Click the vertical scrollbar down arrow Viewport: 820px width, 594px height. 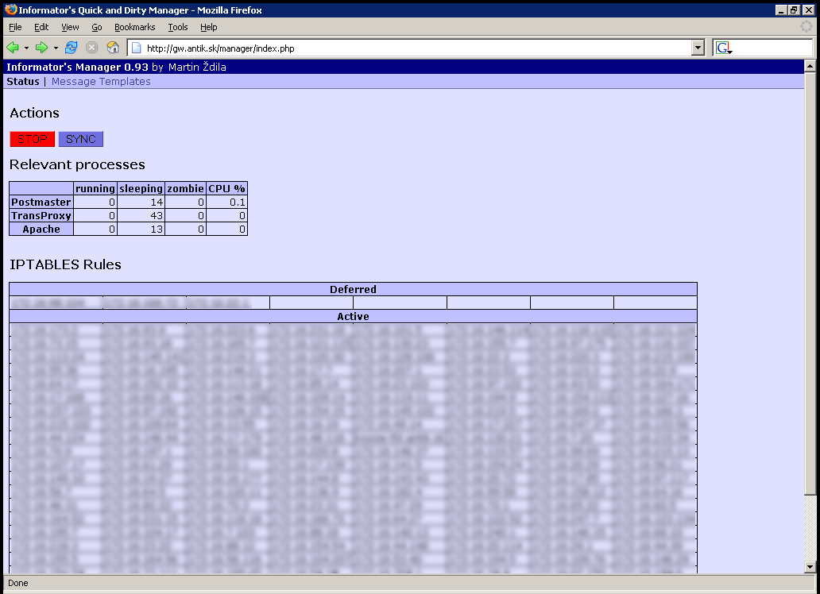(810, 566)
